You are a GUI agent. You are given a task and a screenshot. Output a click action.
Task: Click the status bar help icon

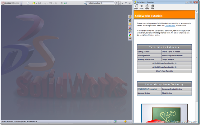pos(115,122)
